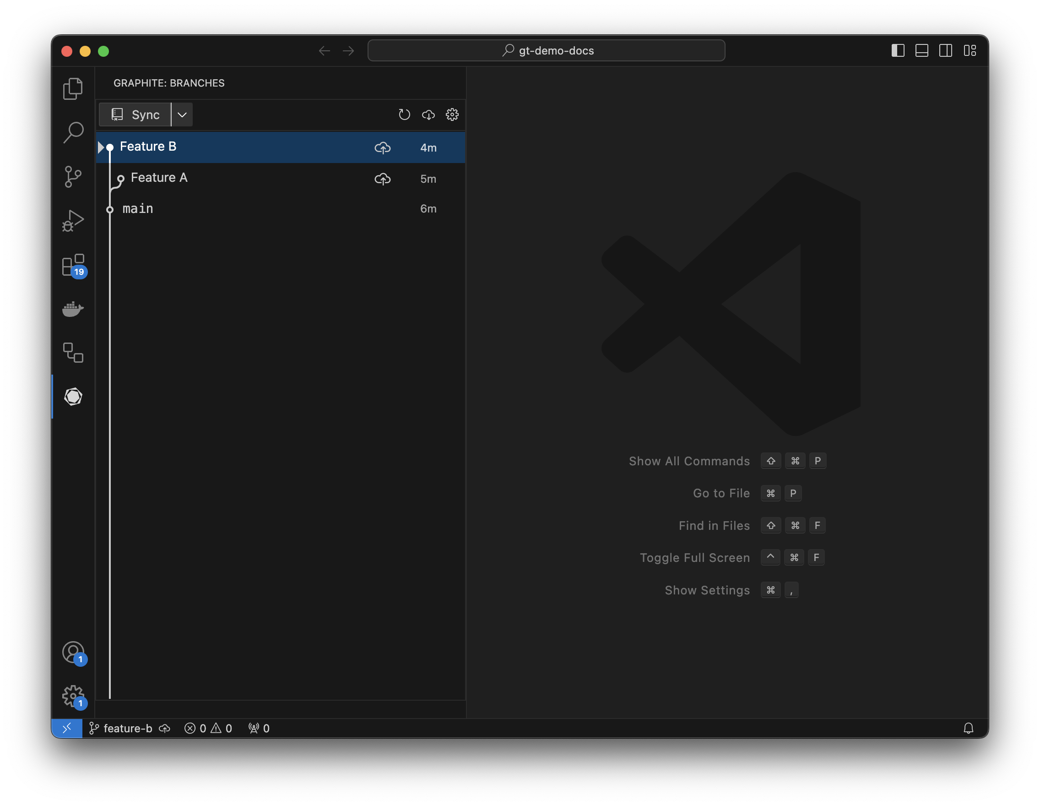This screenshot has height=806, width=1040.
Task: Open Run and Debug view
Action: [73, 221]
